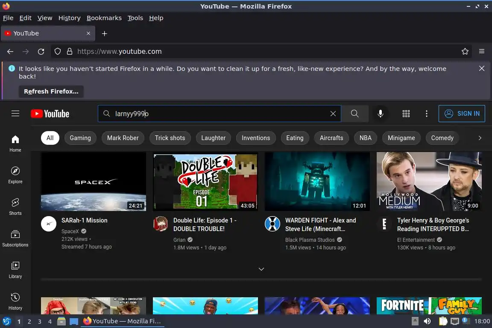Open the Edit menu
The image size is (492, 328).
pyautogui.click(x=26, y=18)
